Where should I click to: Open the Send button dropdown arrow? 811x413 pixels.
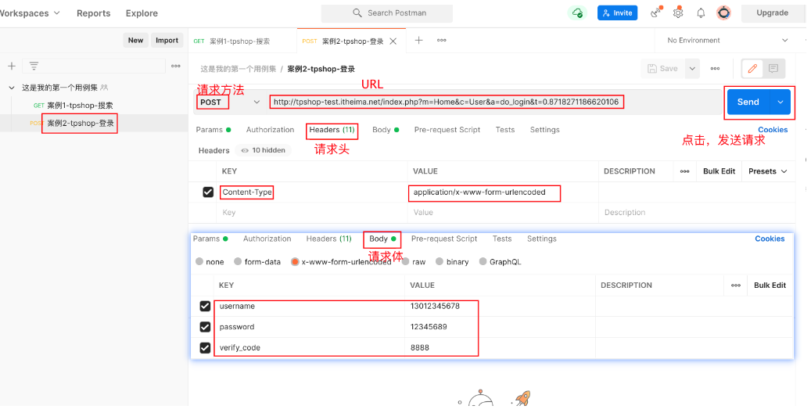tap(780, 102)
